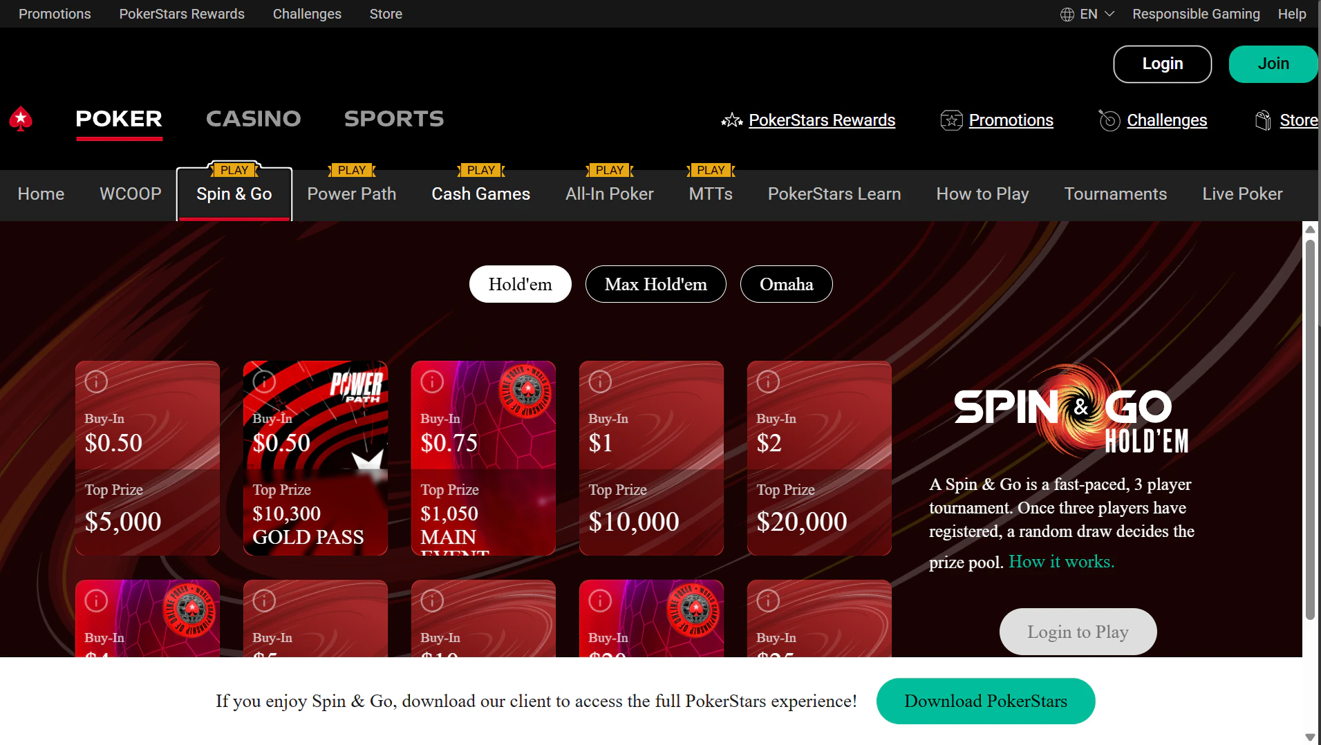
Task: Open info icon on $2 buy-in card
Action: (768, 381)
